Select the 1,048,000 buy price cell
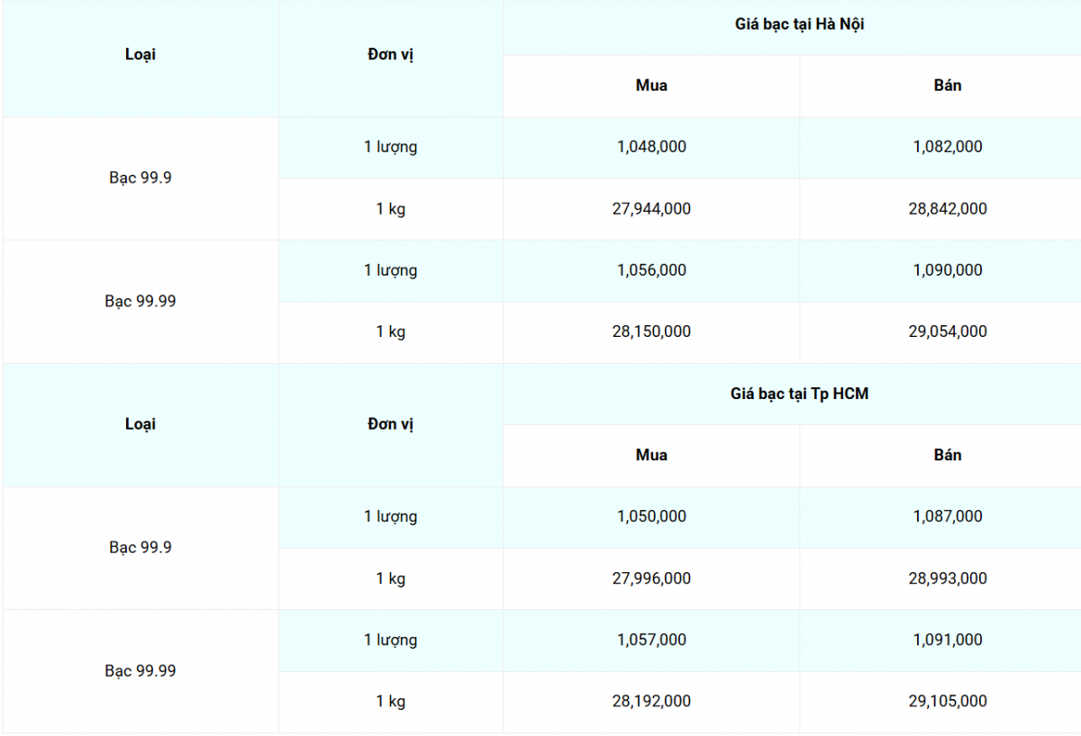 pyautogui.click(x=651, y=147)
